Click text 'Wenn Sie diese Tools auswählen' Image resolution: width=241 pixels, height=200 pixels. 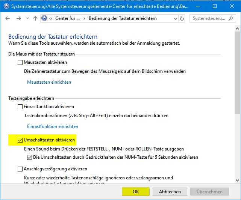click(40, 43)
